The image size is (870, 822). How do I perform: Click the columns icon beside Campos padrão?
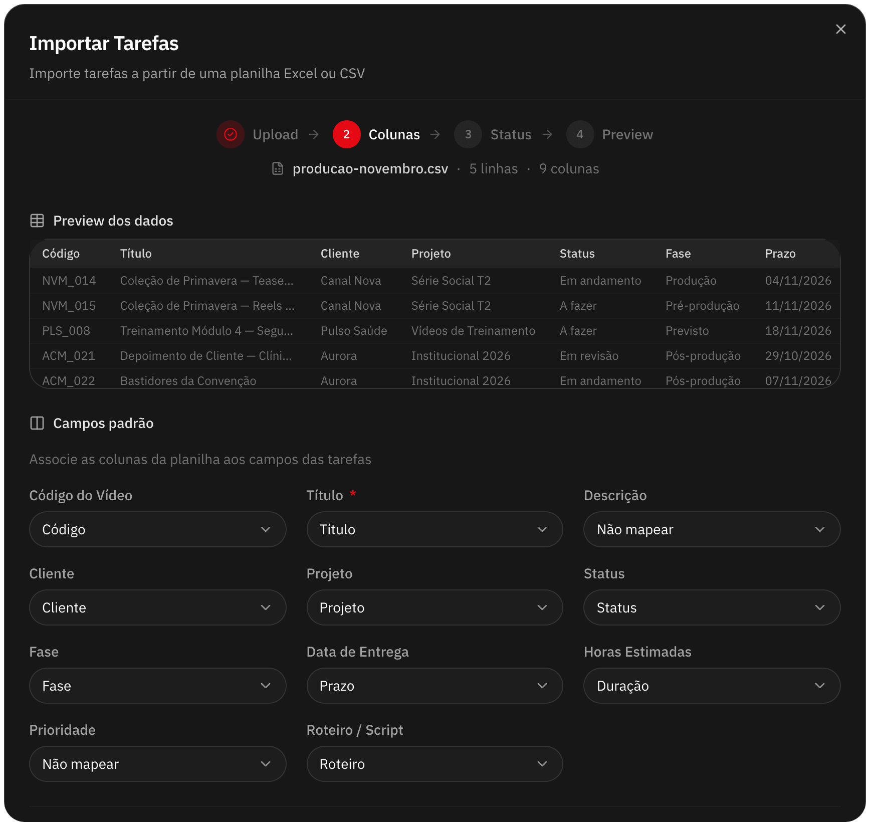[37, 423]
